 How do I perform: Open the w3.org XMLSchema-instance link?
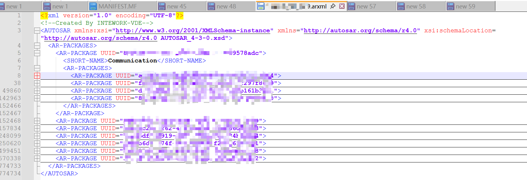pyautogui.click(x=192, y=30)
